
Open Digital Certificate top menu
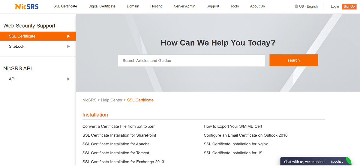(x=102, y=6)
